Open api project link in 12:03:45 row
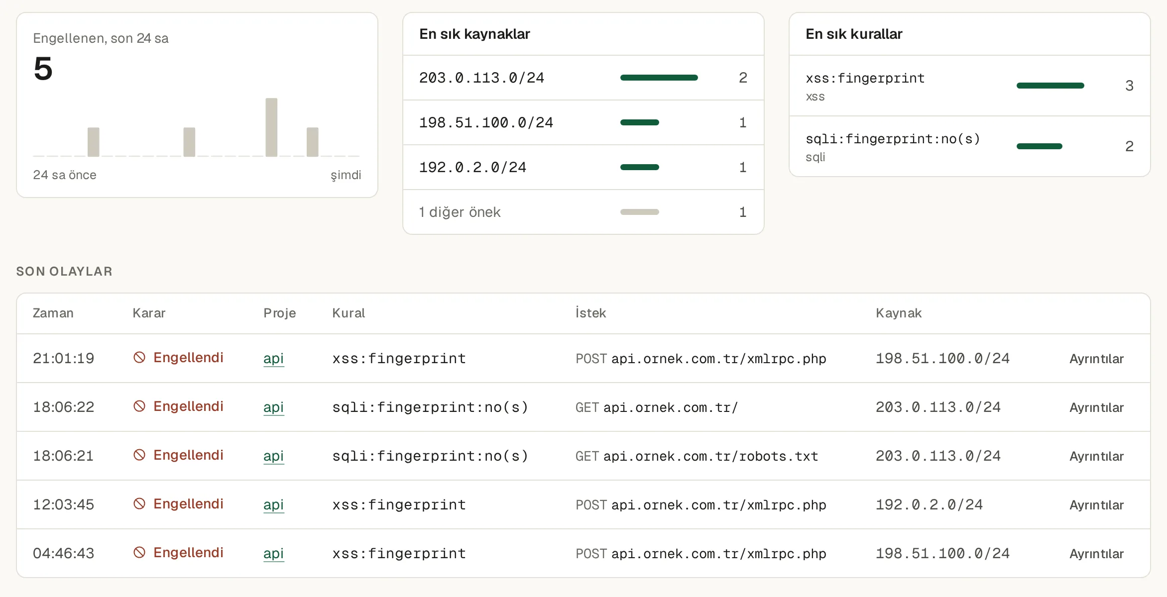This screenshot has height=597, width=1167. (273, 504)
